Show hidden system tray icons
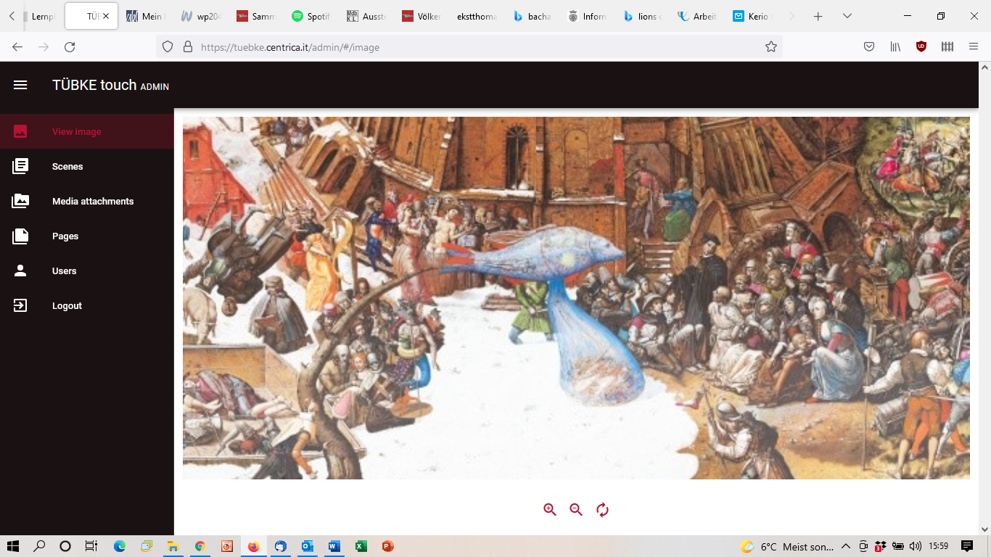Viewport: 991px width, 557px height. coord(846,546)
